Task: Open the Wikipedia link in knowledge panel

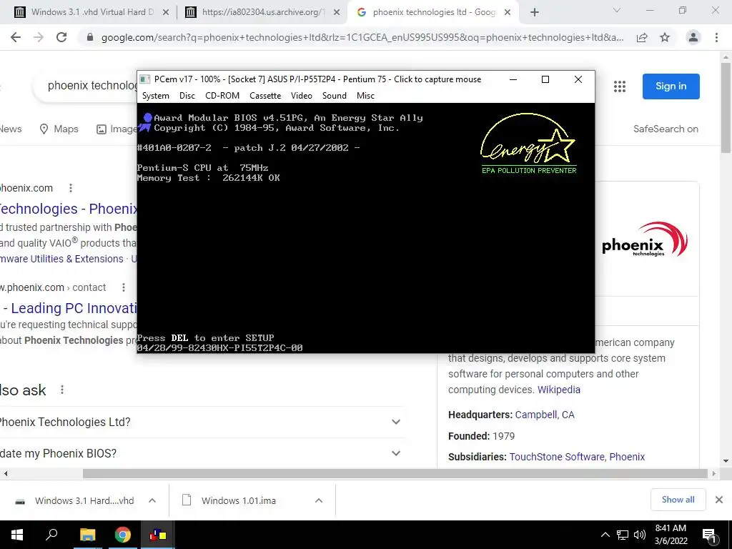Action: [x=559, y=390]
